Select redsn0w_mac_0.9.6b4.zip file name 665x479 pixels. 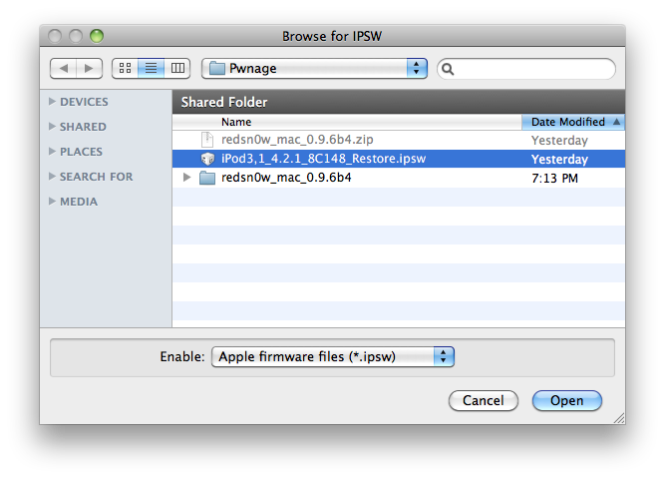(297, 140)
